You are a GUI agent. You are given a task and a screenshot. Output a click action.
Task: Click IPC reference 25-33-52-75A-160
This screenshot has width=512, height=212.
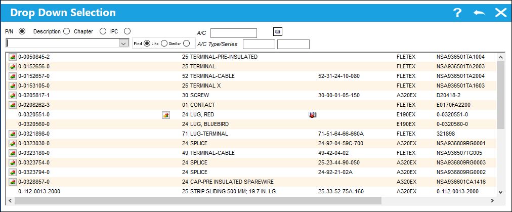point(341,191)
